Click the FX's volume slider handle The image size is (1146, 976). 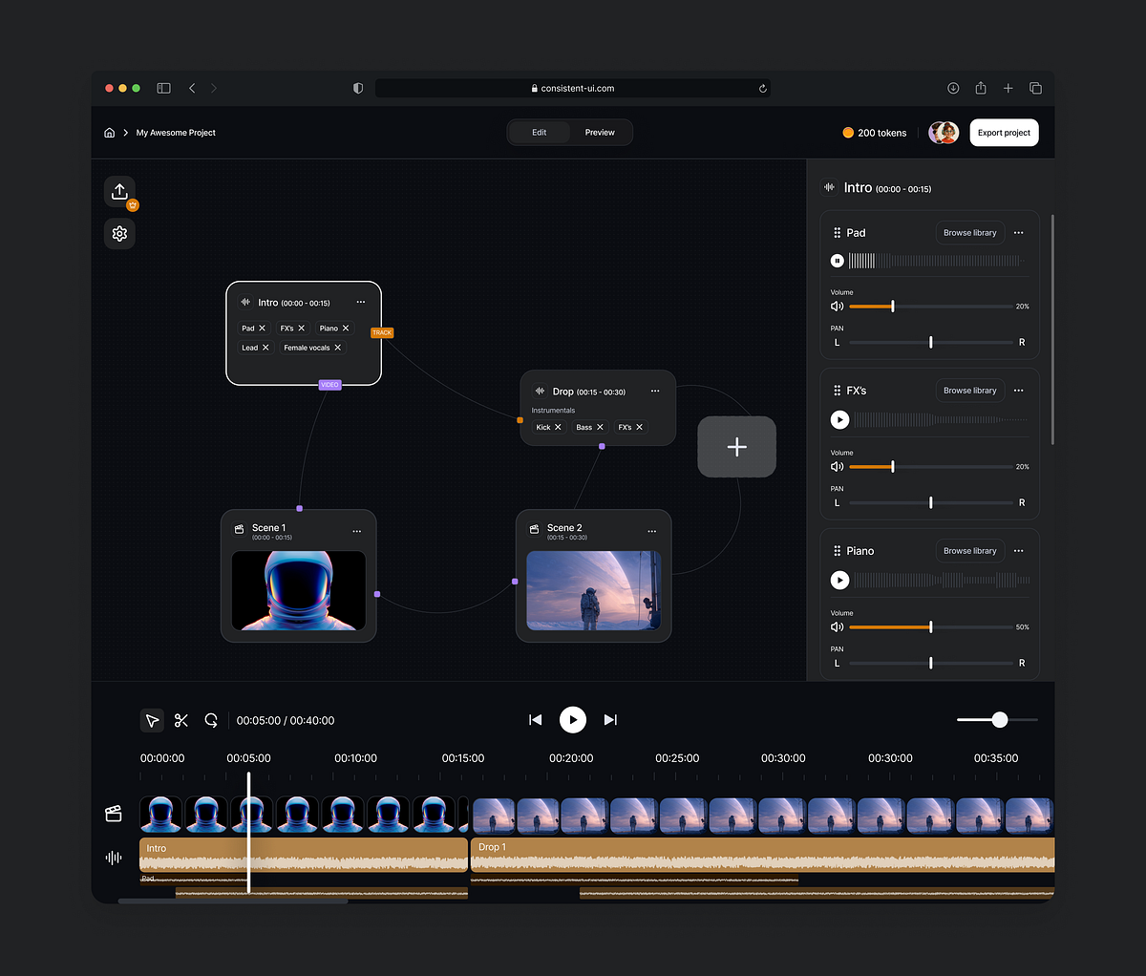click(x=893, y=467)
